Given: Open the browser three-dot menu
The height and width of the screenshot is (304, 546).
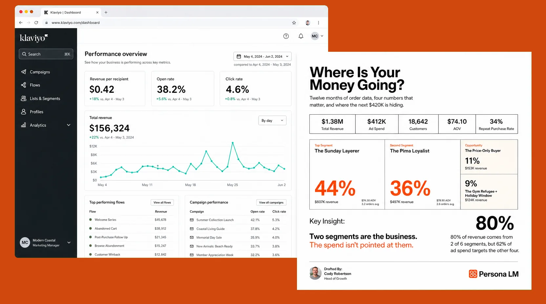Looking at the screenshot, I should pos(319,23).
